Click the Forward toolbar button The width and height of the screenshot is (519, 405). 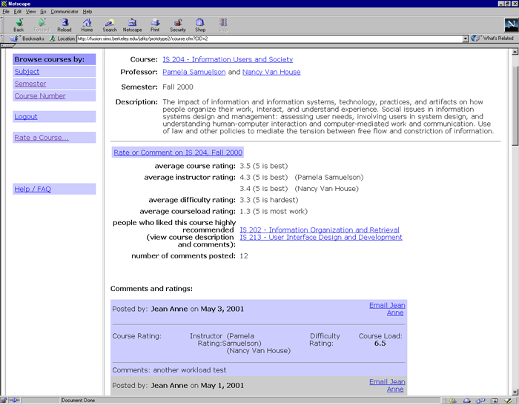(42, 25)
